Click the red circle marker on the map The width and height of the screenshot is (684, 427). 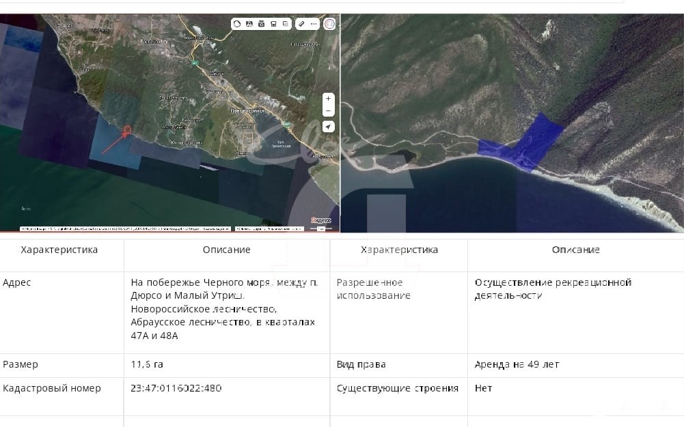click(127, 130)
